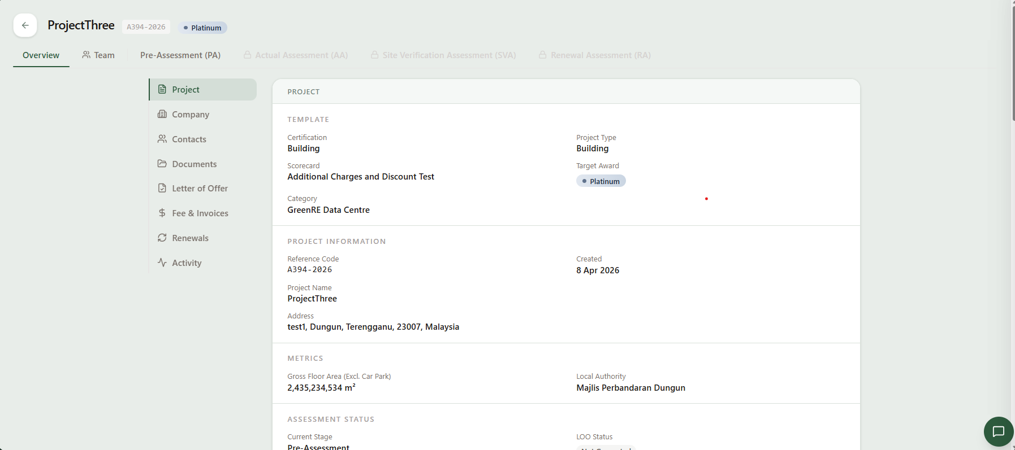The width and height of the screenshot is (1015, 450).
Task: Click the PROJECT INFORMATION section heading
Action: click(336, 242)
